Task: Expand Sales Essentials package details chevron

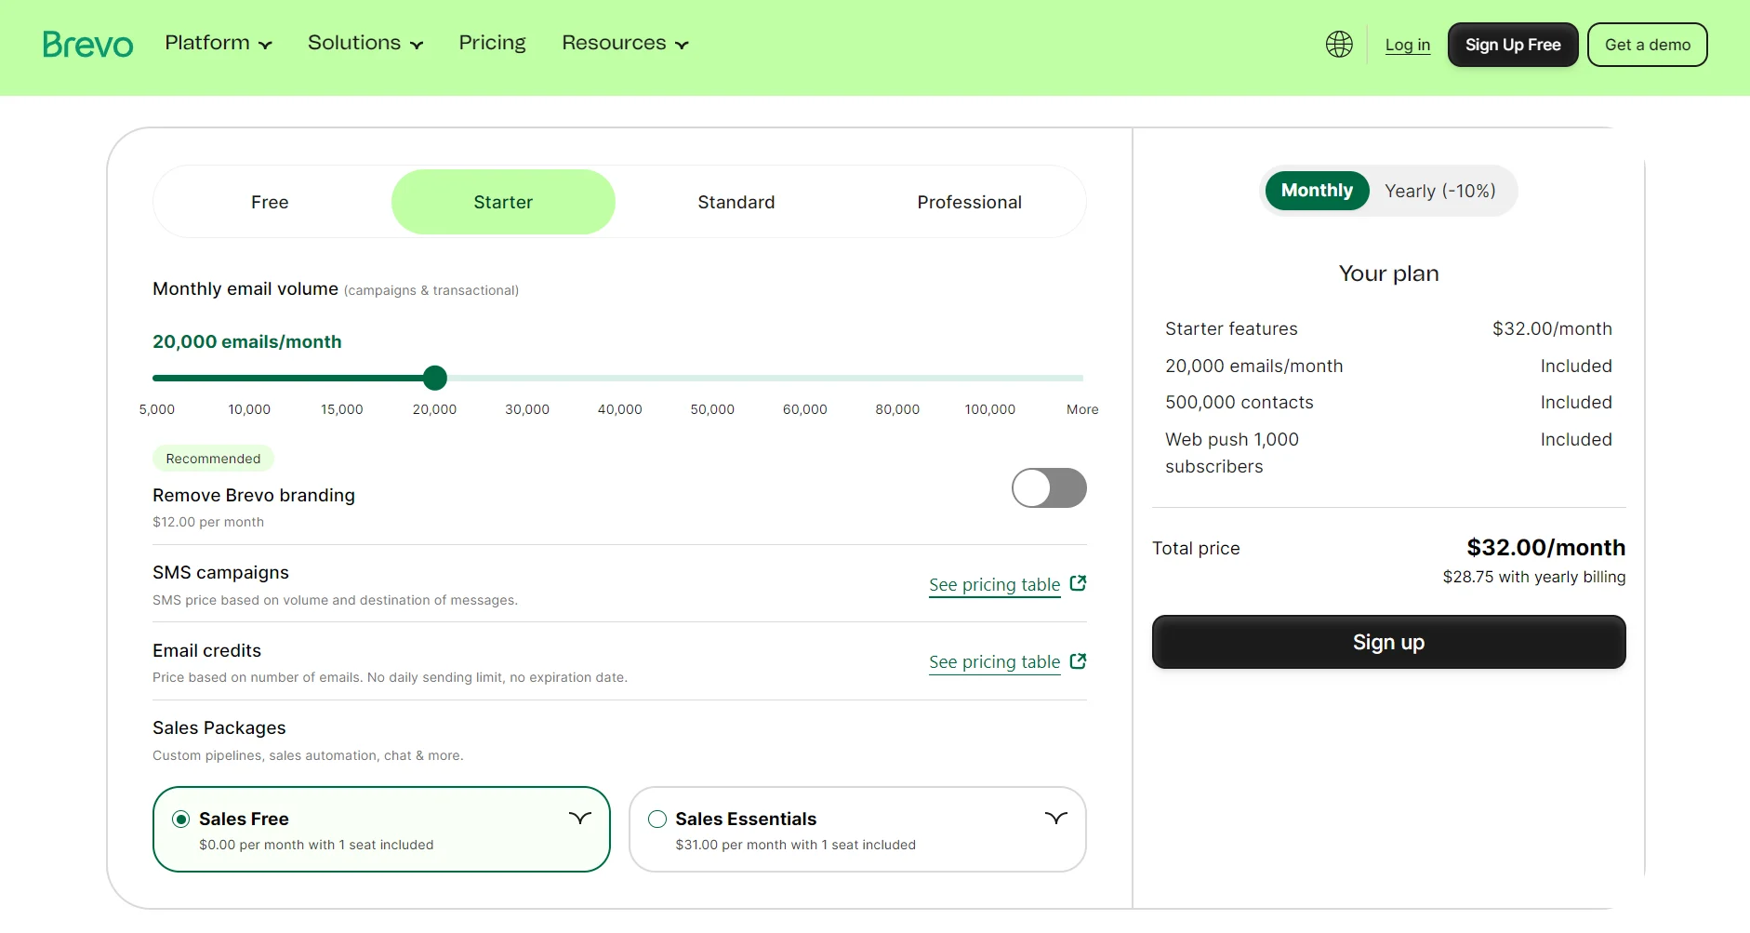Action: 1056,818
